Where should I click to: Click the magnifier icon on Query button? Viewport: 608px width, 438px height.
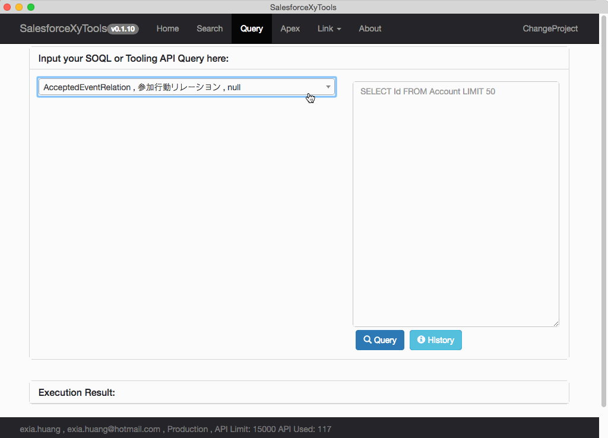click(x=367, y=339)
